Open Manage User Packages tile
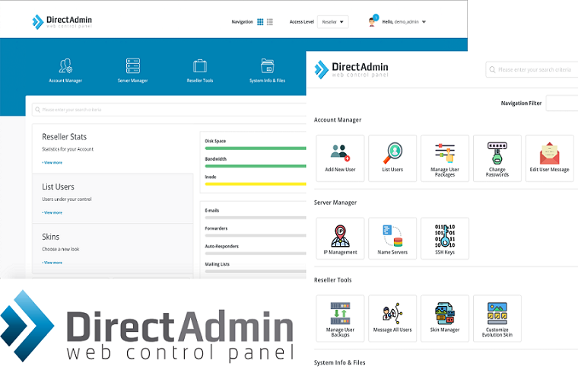 (445, 158)
